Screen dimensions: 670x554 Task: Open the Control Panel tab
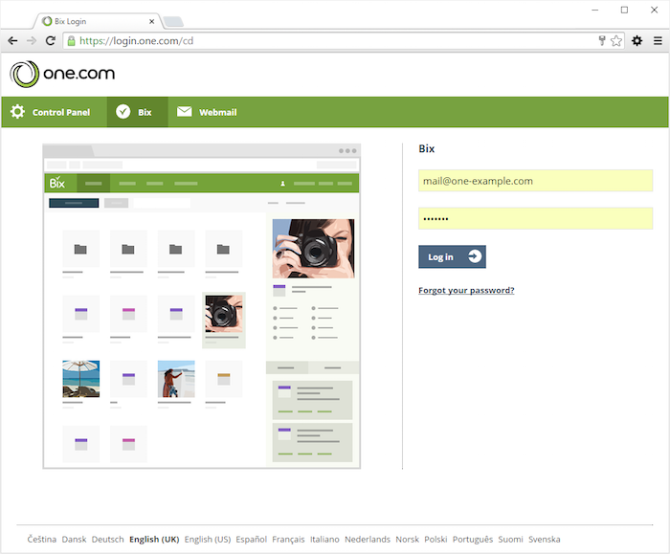coord(55,112)
